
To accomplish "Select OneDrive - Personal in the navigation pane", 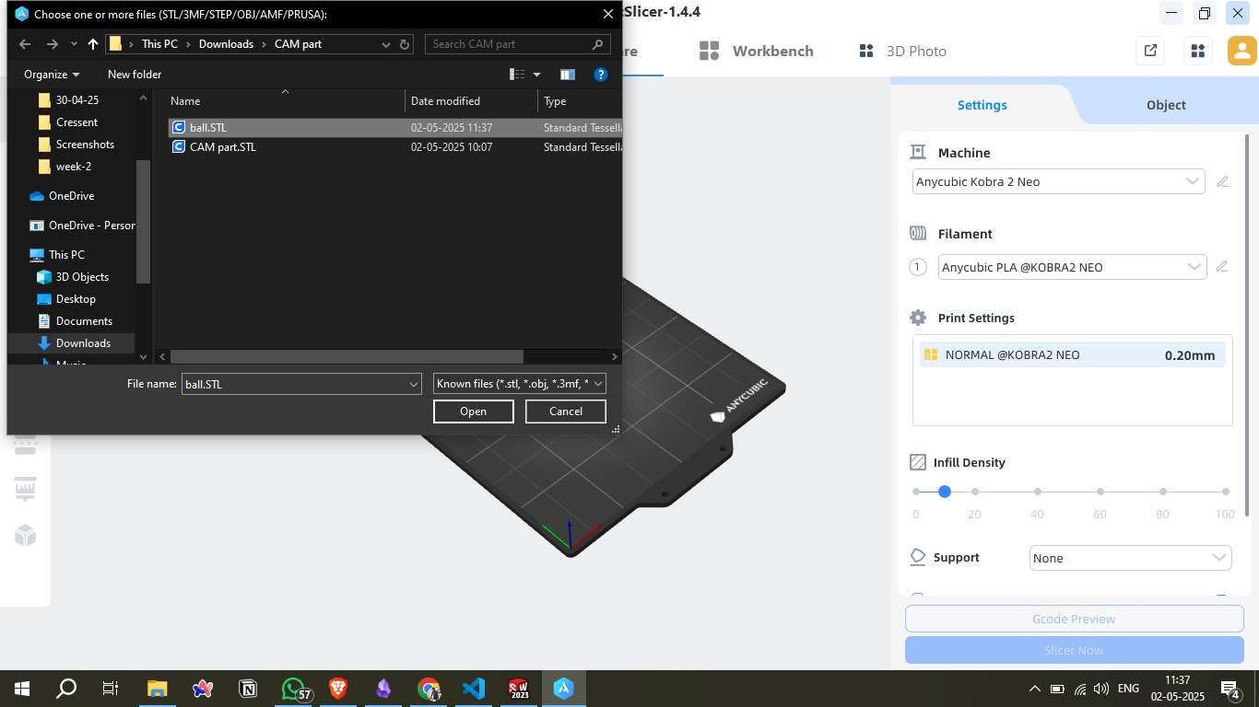I will [81, 226].
